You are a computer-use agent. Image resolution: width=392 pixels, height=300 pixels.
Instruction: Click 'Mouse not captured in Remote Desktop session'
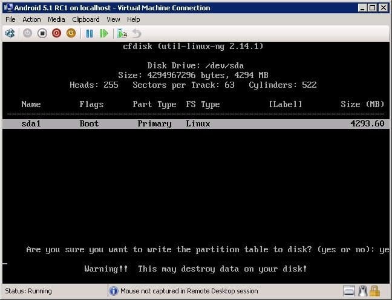(x=189, y=291)
